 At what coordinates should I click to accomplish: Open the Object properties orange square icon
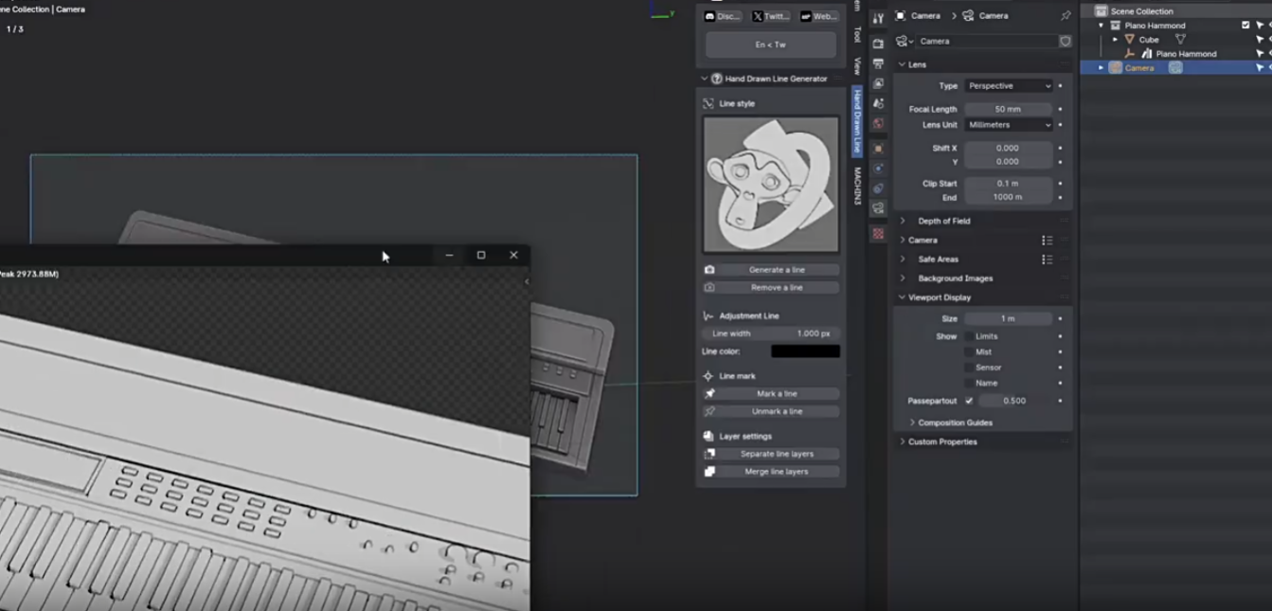point(878,149)
